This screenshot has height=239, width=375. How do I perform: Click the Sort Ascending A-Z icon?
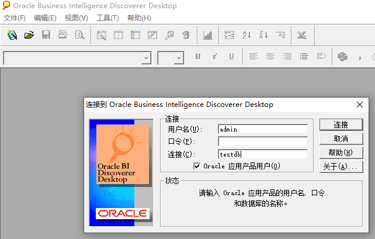[247, 36]
